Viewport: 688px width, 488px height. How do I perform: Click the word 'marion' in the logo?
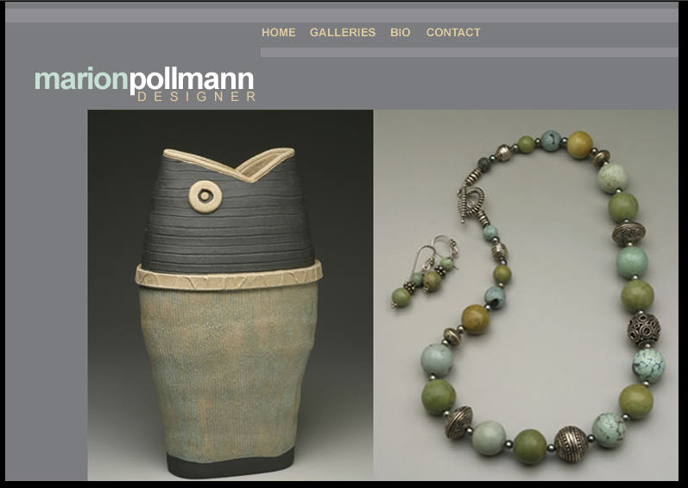(x=81, y=79)
